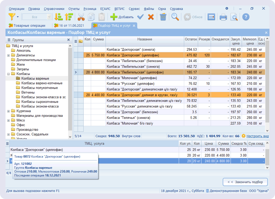Click the orange X delete icon
The image size is (275, 199).
click(151, 17)
